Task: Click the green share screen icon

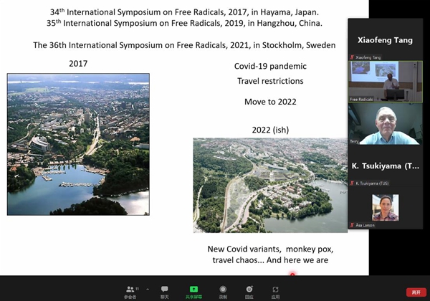Action: pos(193,289)
